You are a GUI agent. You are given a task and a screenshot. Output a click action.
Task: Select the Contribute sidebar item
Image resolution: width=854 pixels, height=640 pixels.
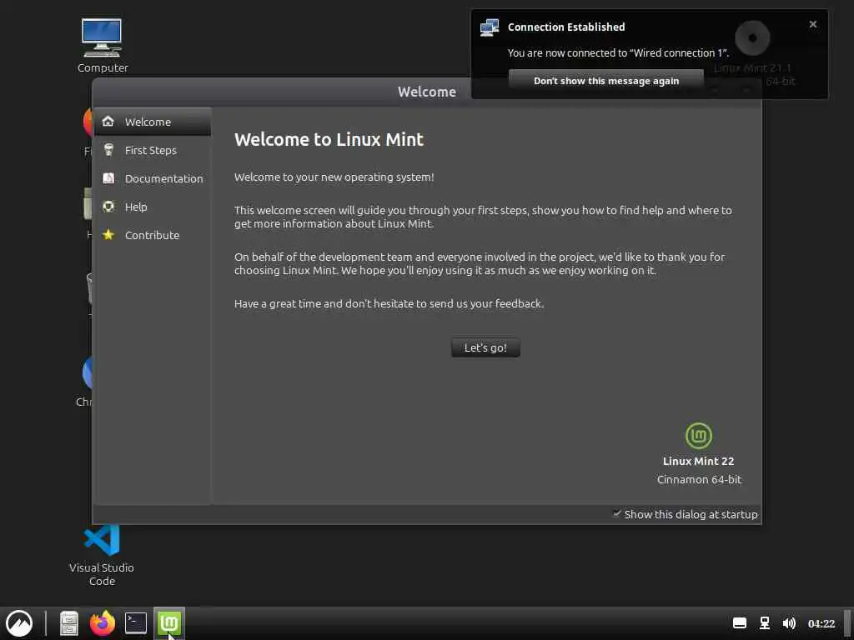(x=153, y=235)
